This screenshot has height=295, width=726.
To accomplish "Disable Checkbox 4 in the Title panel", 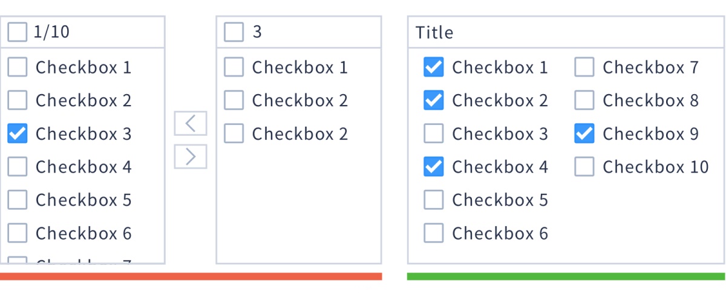I will [x=433, y=167].
